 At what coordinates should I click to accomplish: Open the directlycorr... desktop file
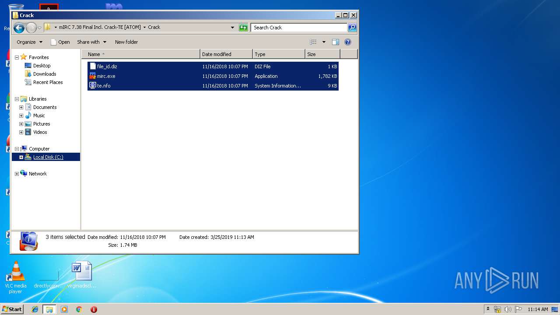click(49, 275)
